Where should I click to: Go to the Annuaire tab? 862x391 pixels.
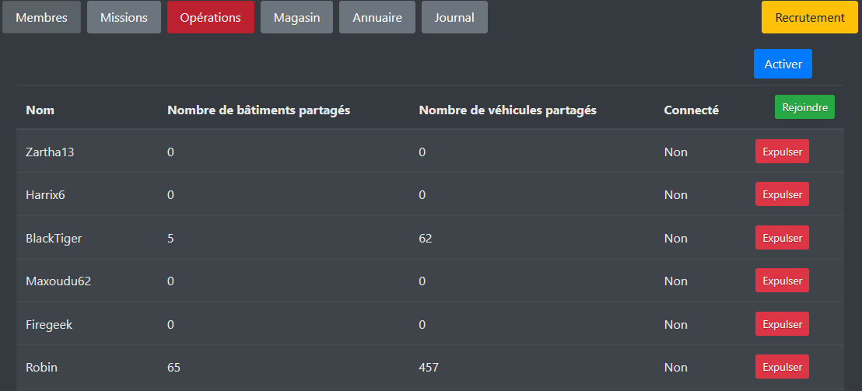377,17
